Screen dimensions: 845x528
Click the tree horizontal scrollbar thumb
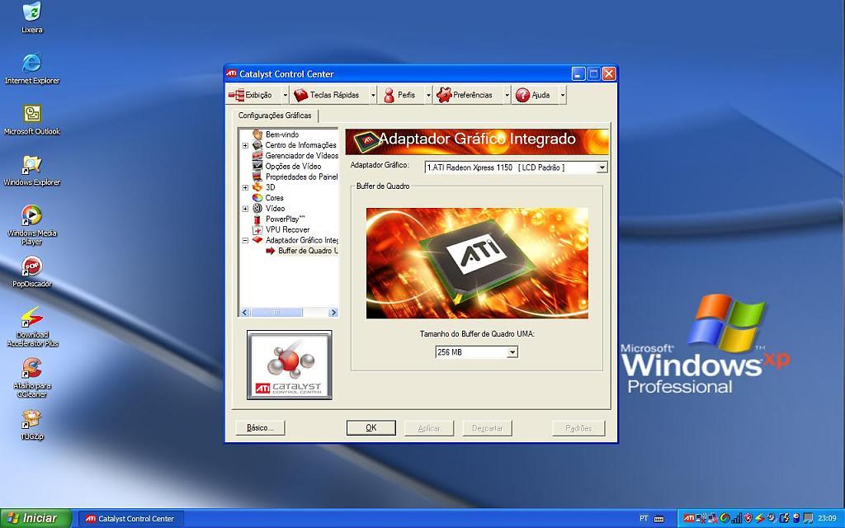click(x=277, y=313)
